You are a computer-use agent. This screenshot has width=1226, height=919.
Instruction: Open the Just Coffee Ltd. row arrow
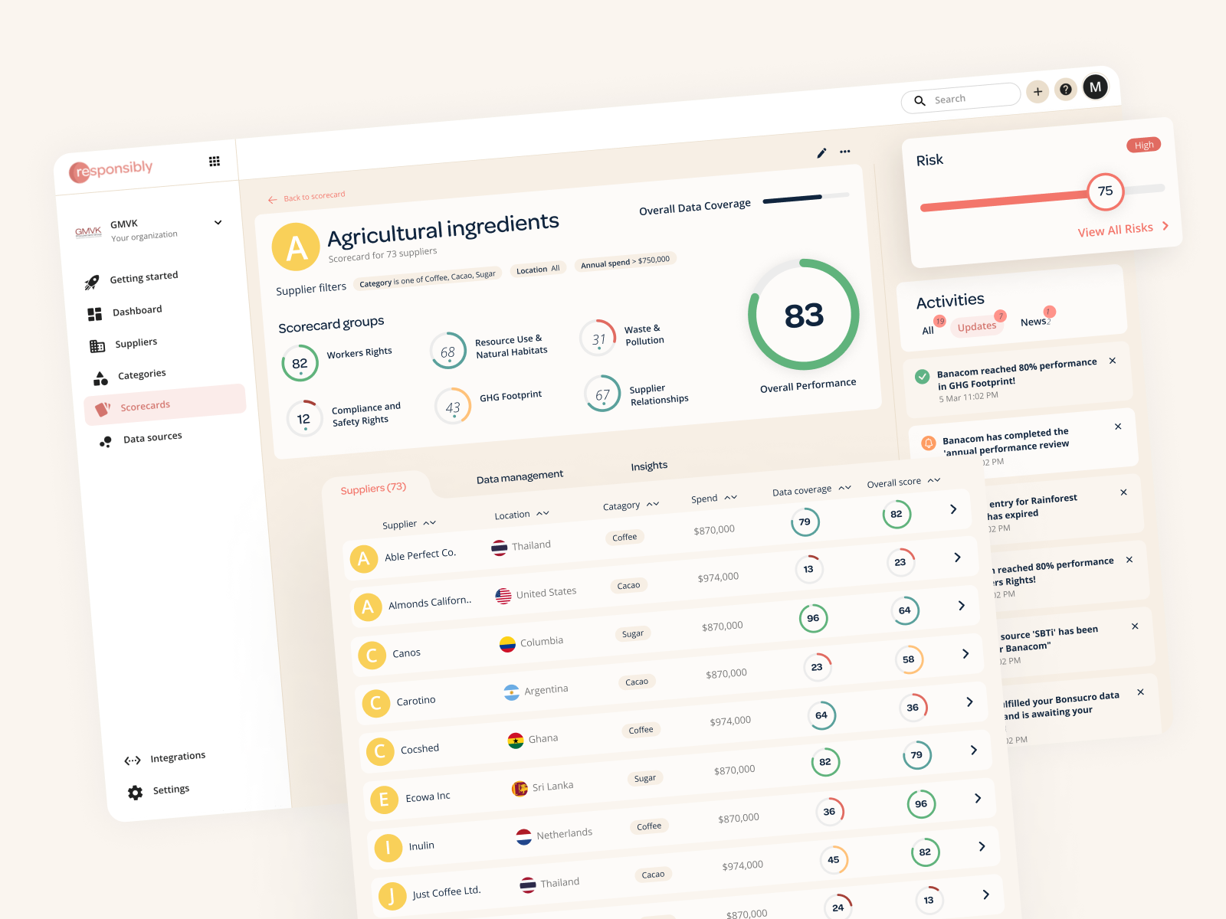pyautogui.click(x=982, y=847)
